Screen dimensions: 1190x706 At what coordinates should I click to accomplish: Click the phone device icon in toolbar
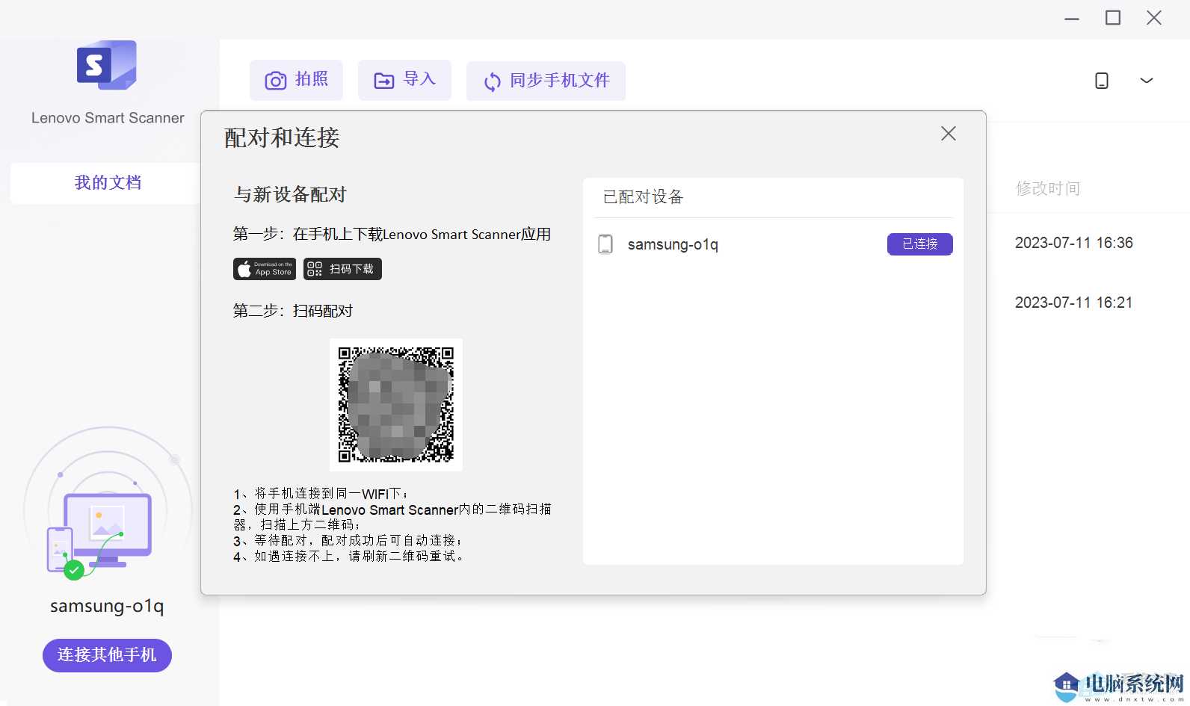click(x=1101, y=81)
